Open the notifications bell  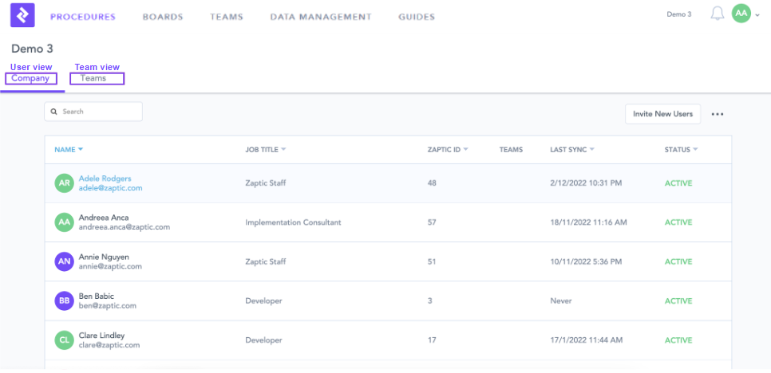(x=717, y=14)
